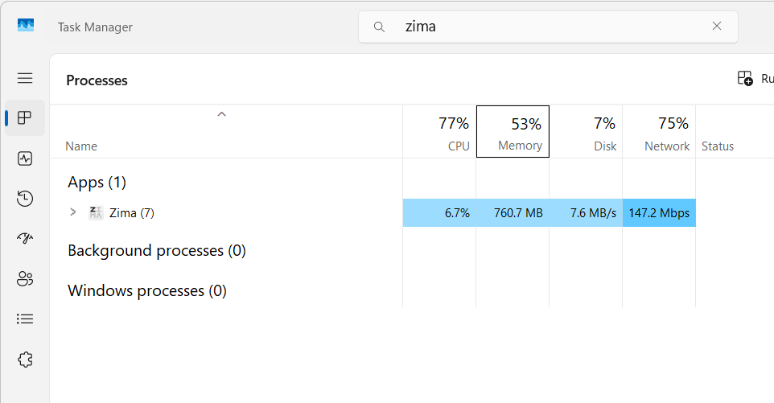Clear the search box text

[717, 27]
